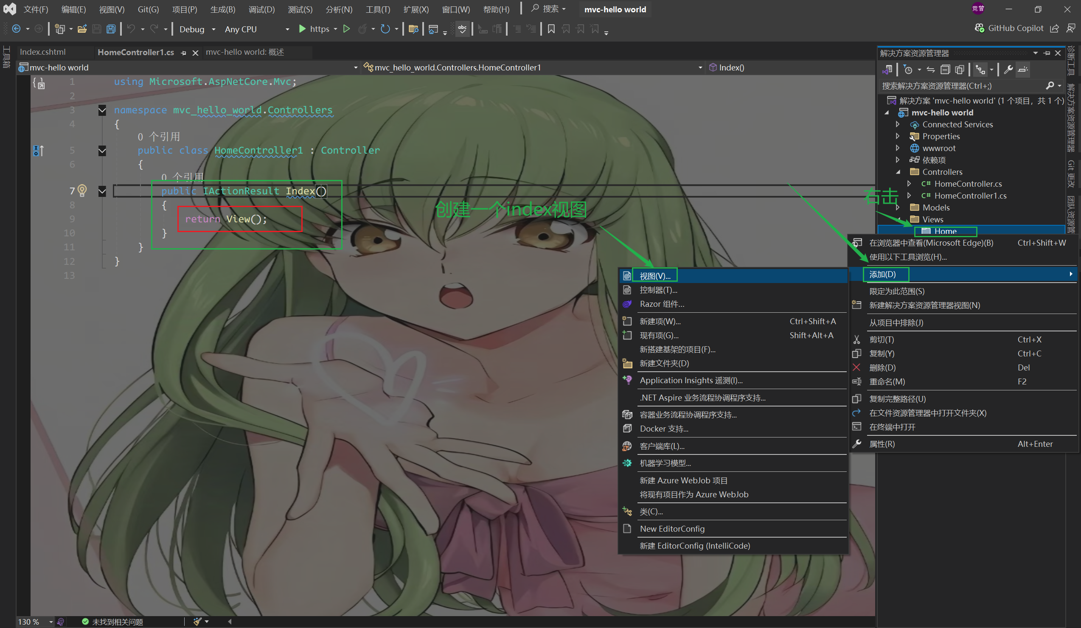Collapse the Index method fold marker
The image size is (1081, 628).
click(102, 191)
